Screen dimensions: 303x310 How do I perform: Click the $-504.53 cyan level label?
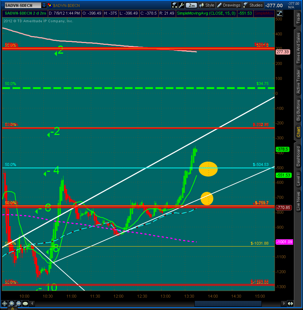(x=260, y=164)
